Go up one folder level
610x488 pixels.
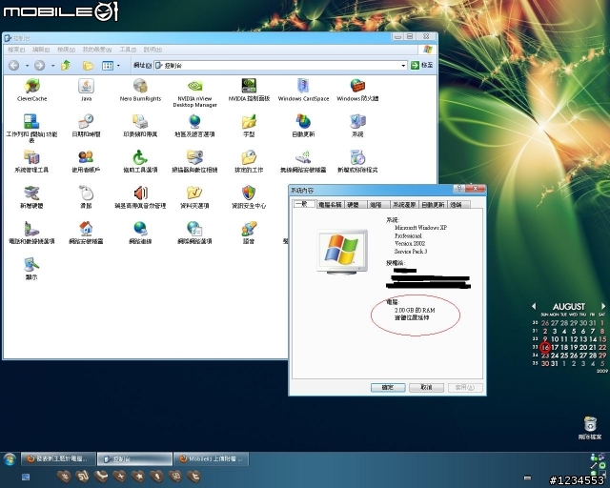[x=66, y=66]
